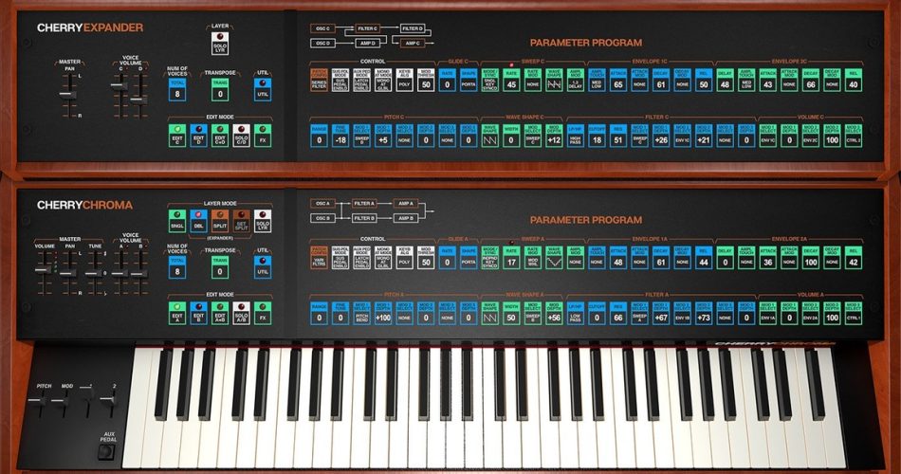Switch to EDIT B in Chroma panel

click(198, 313)
